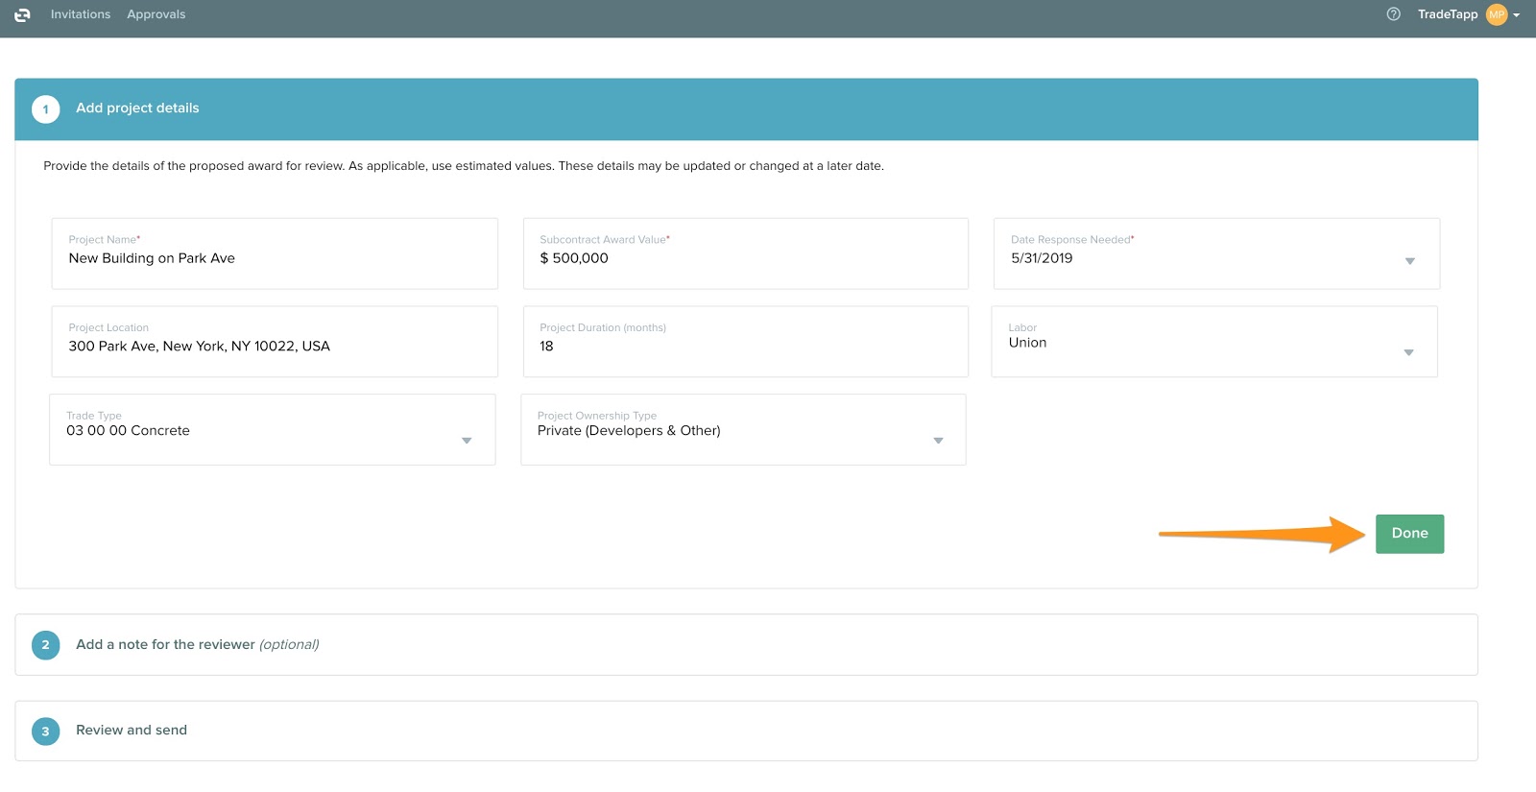Expand the Review and send section
Viewport: 1536px width, 792px height.
pos(132,731)
